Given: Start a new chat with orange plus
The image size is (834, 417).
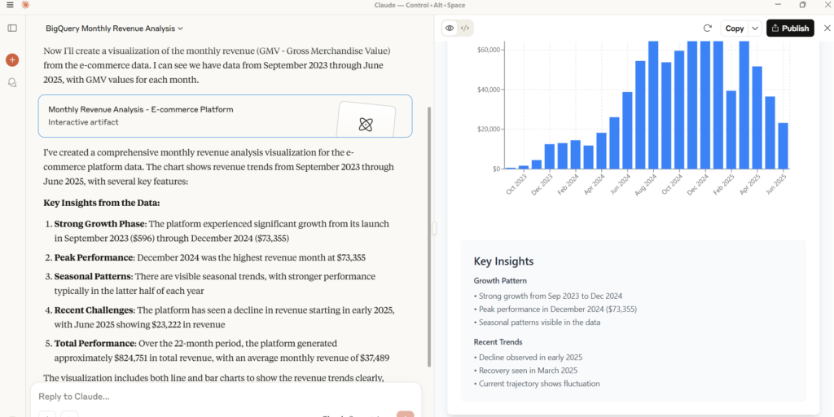Looking at the screenshot, I should tap(12, 59).
